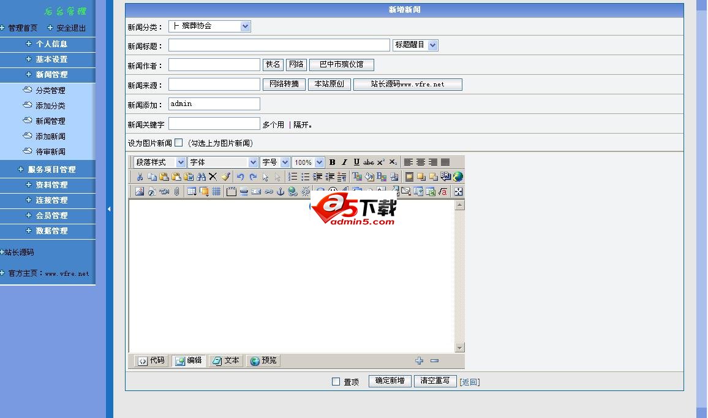Switch to 文本 text view tab
This screenshot has width=708, height=418.
pos(226,360)
